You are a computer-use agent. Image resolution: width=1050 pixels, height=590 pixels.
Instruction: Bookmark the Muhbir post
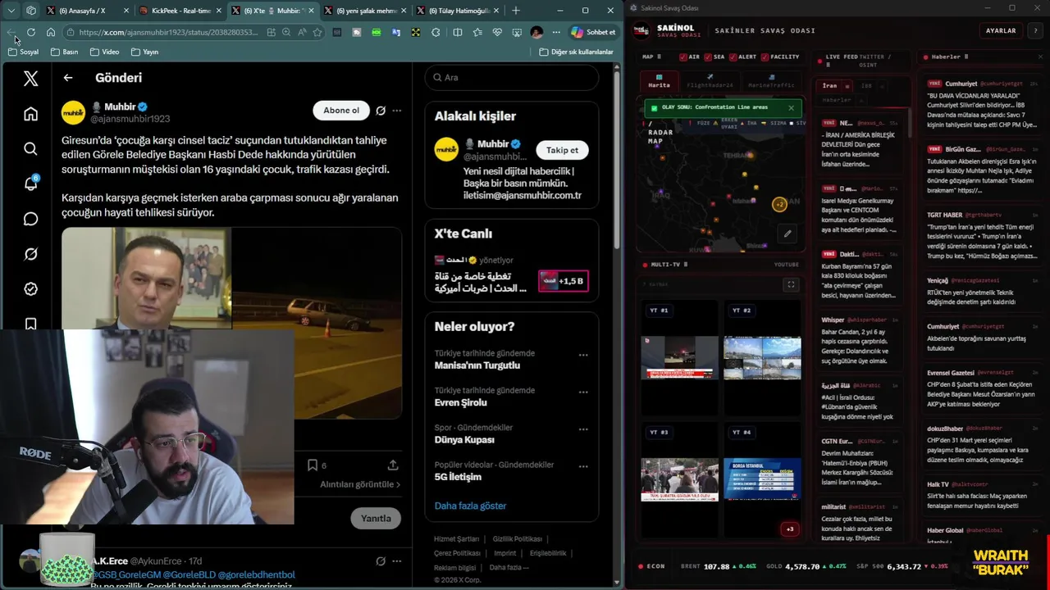coord(313,465)
